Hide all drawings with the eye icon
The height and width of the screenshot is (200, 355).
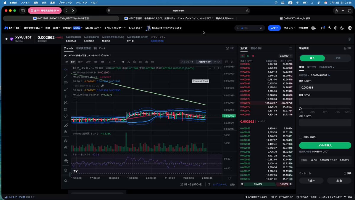click(66, 161)
